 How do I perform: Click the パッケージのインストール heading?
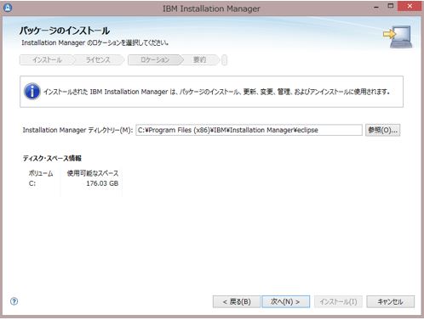65,31
